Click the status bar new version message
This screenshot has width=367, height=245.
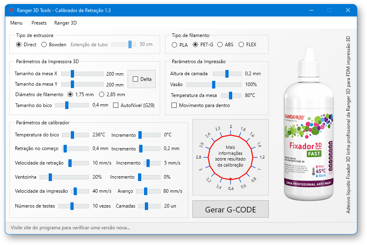[x=70, y=228]
